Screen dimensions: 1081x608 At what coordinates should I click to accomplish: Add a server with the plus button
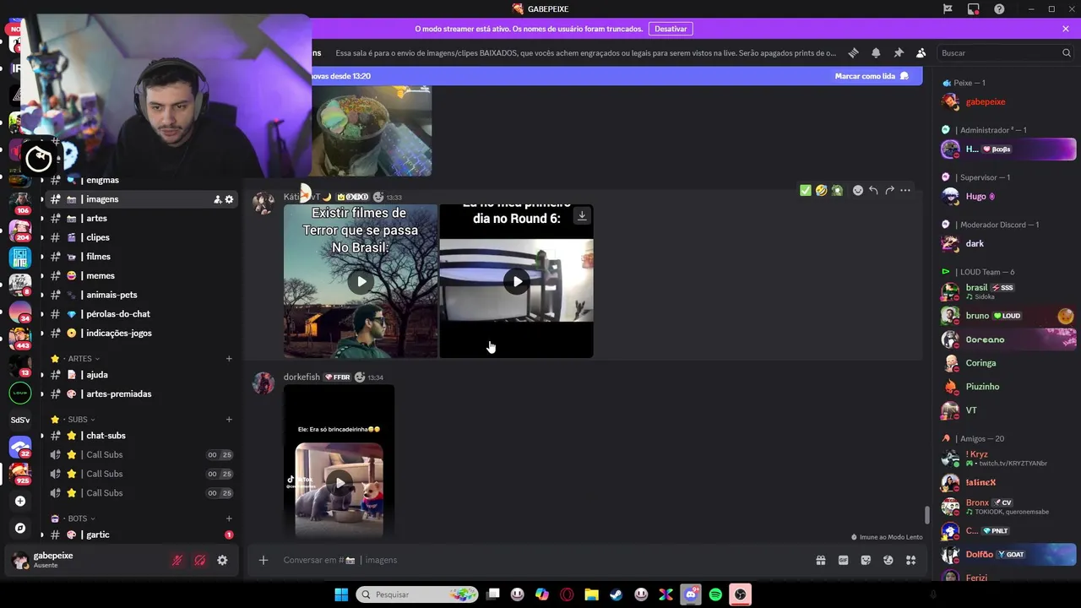(20, 501)
